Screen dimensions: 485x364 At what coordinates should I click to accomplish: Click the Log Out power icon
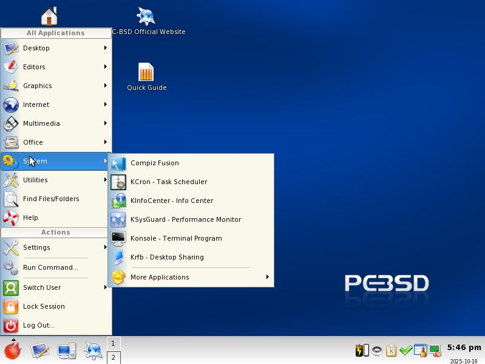11,326
